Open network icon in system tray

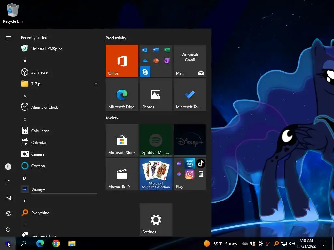pos(284,243)
